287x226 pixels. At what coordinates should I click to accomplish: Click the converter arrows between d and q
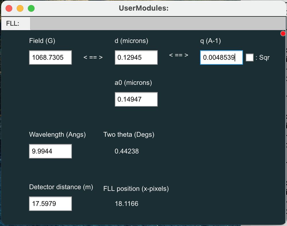[179, 55]
